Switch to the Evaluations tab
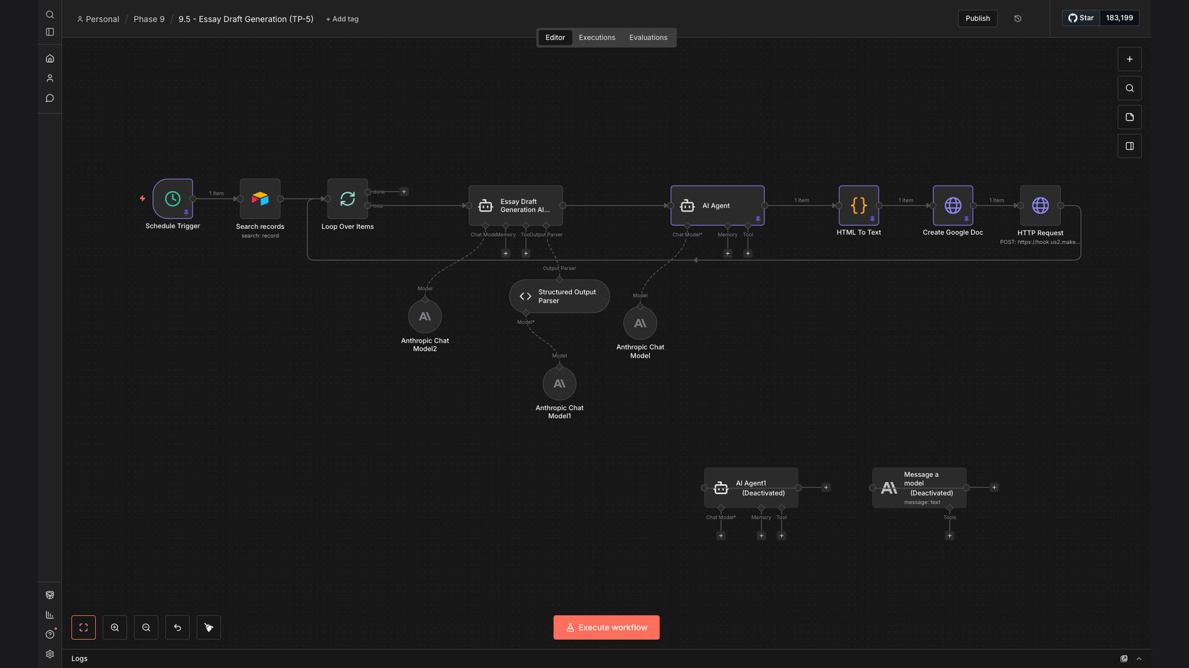 pos(648,38)
